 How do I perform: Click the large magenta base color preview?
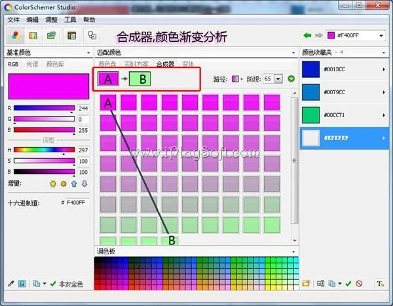48,86
